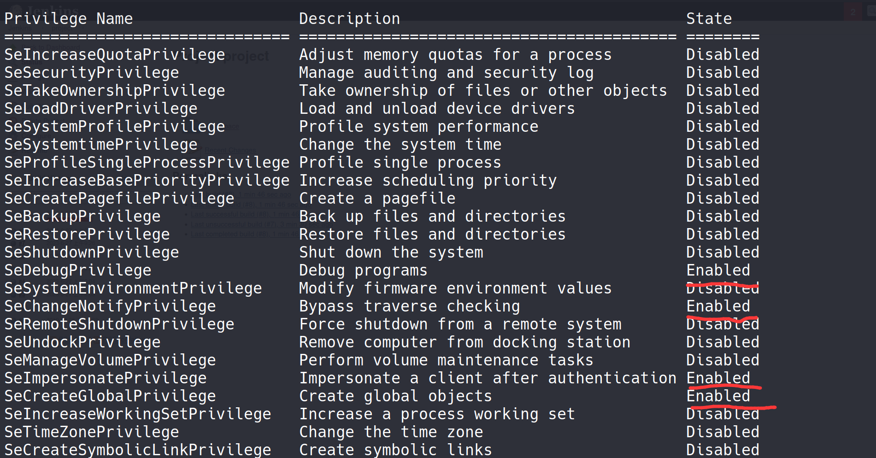Click the 'Debug programs' description text

tap(363, 270)
